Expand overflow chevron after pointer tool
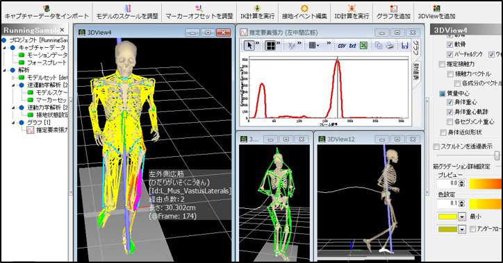 click(257, 43)
